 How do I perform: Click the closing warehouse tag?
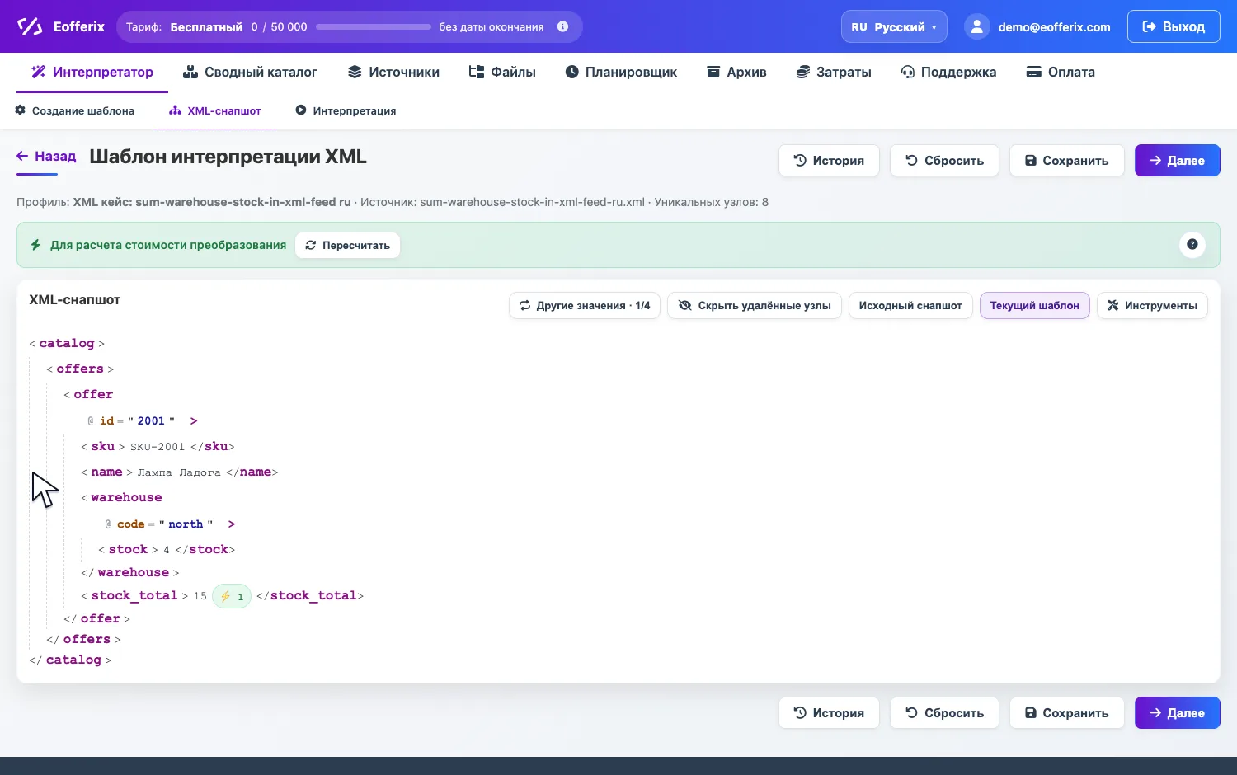coord(130,572)
